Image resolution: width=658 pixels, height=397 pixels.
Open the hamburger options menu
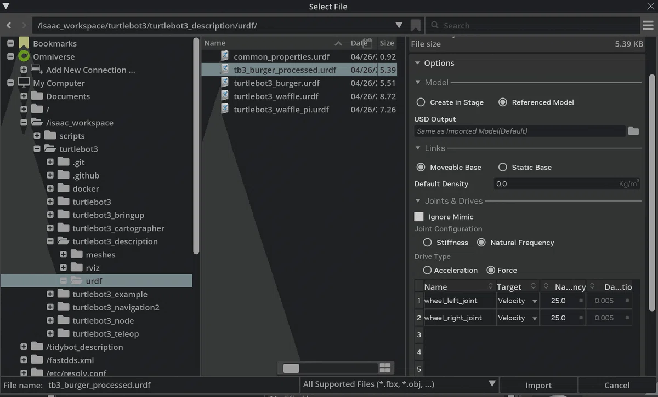point(648,25)
